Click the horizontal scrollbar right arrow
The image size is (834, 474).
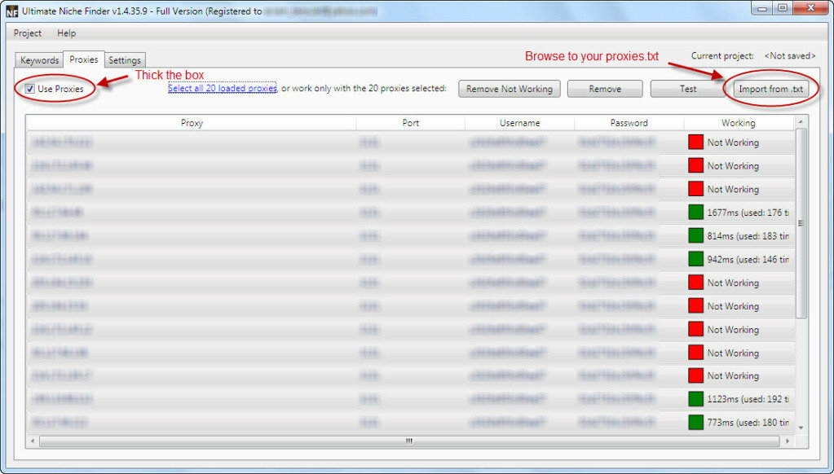tap(786, 441)
